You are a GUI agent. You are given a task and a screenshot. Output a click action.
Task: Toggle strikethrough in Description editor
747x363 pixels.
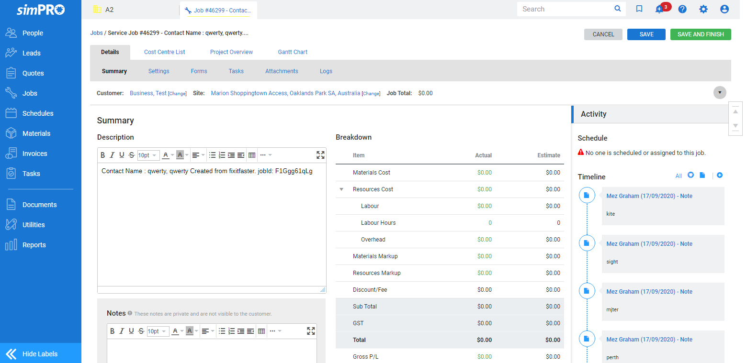tap(131, 155)
